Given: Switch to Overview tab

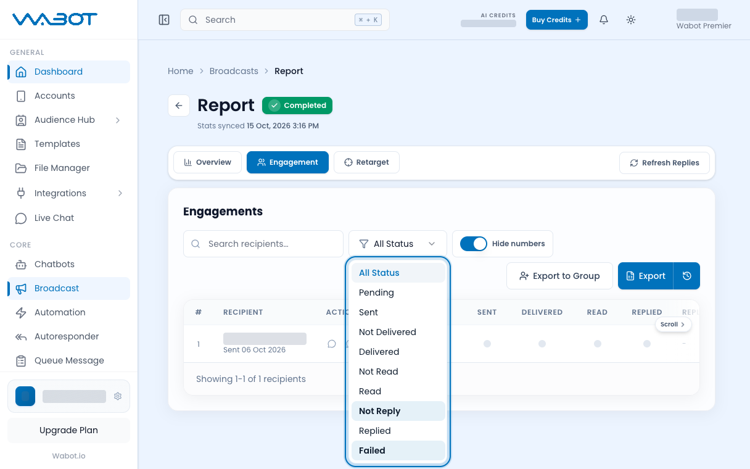Looking at the screenshot, I should pos(208,162).
